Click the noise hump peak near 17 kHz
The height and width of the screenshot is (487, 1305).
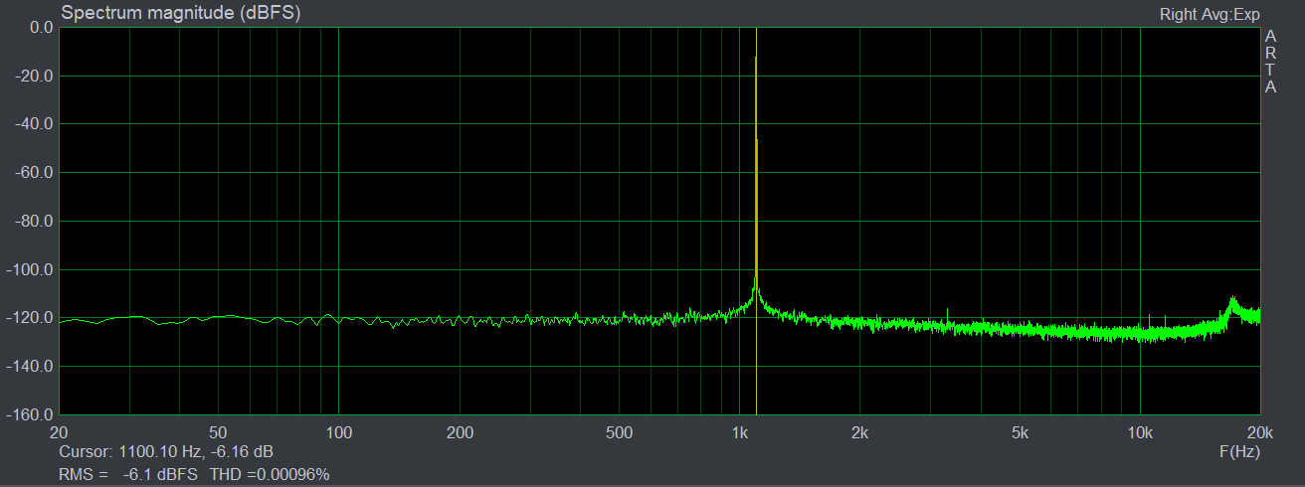point(1233,300)
